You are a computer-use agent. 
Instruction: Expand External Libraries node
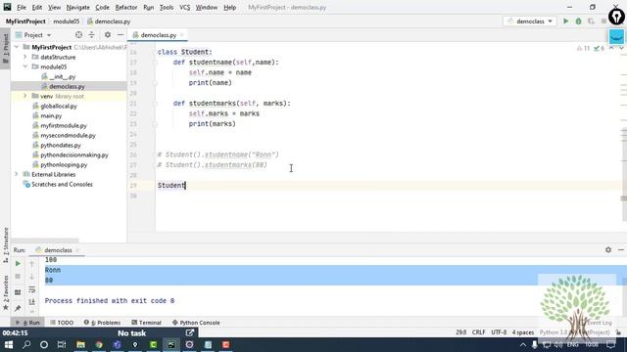tap(17, 174)
